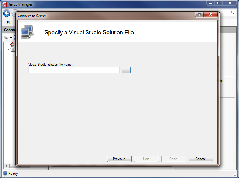Open the File menu

pos(9,22)
